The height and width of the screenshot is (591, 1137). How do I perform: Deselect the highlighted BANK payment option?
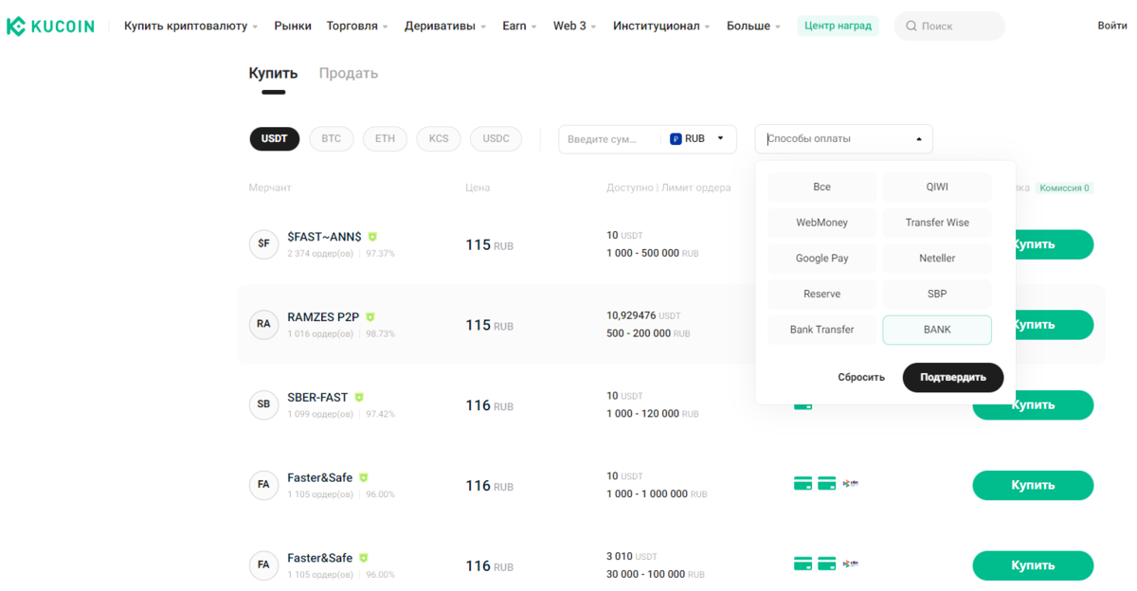[x=937, y=330]
